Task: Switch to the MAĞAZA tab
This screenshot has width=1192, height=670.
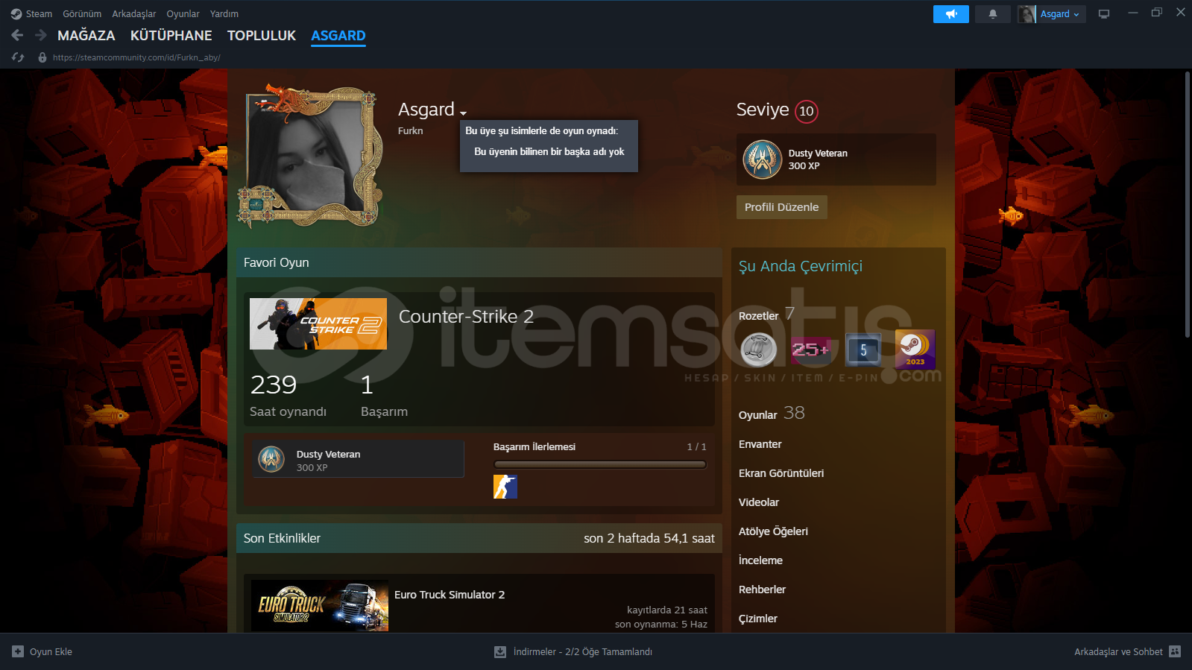Action: [86, 36]
